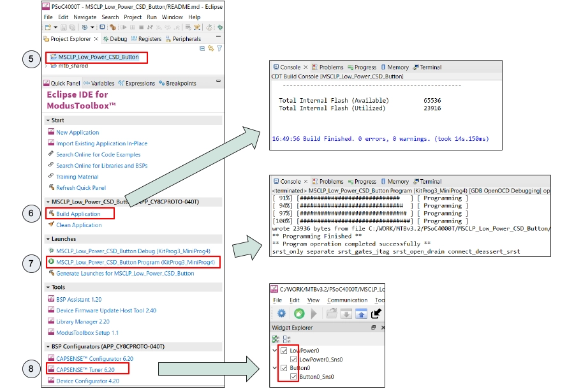Click the flash utilized value 23916
The height and width of the screenshot is (389, 574).
[x=432, y=108]
